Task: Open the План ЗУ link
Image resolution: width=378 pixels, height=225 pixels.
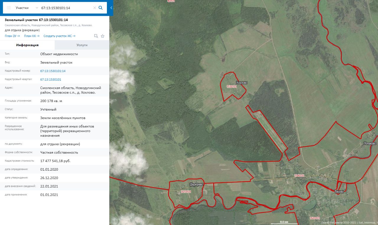Action: point(12,36)
